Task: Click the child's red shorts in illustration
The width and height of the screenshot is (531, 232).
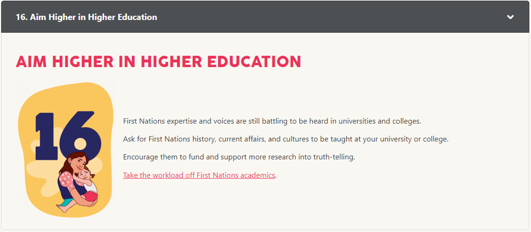Action: click(90, 196)
